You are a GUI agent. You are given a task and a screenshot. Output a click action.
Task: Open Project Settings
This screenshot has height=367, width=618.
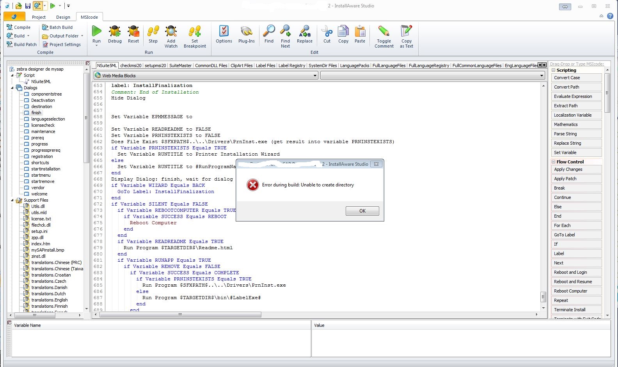tap(61, 44)
